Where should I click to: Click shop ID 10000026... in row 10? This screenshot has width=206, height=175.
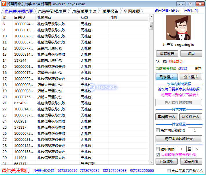pyautogui.click(x=24, y=36)
